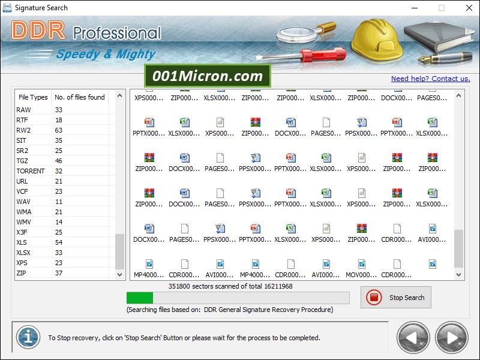The width and height of the screenshot is (480, 360).
Task: Click the green sector scan progress bar
Action: (238, 298)
